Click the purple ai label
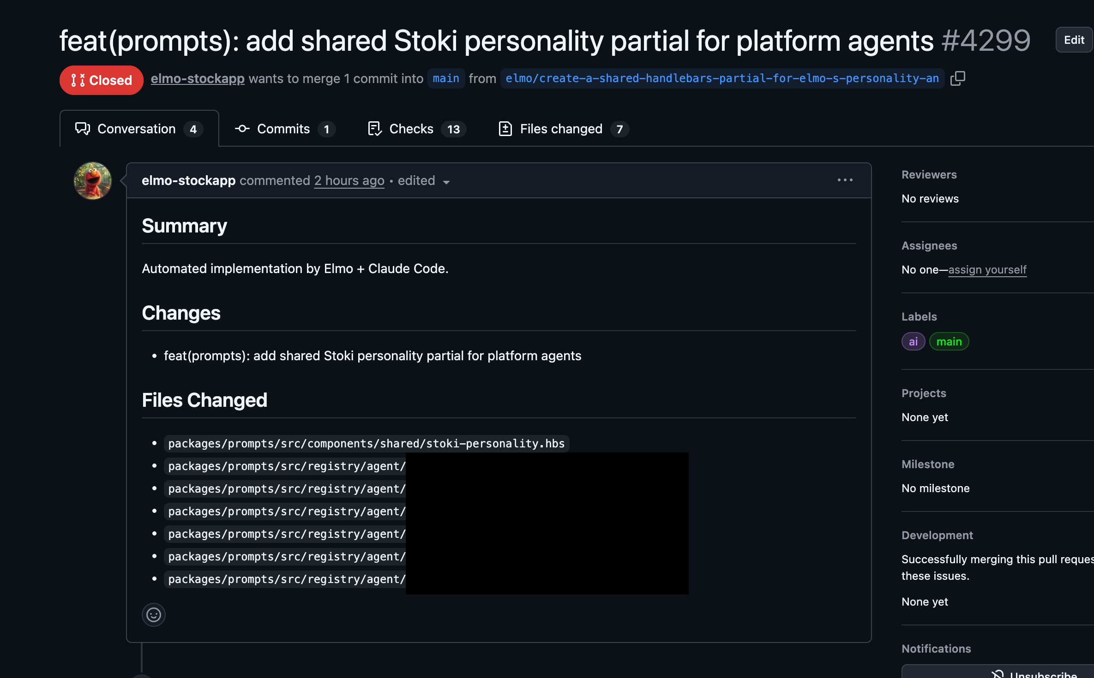1094x678 pixels. [913, 342]
